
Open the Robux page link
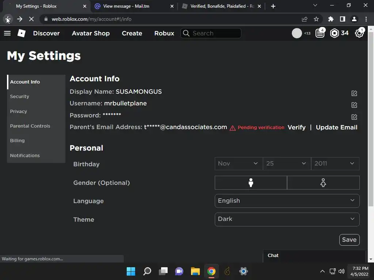(164, 33)
